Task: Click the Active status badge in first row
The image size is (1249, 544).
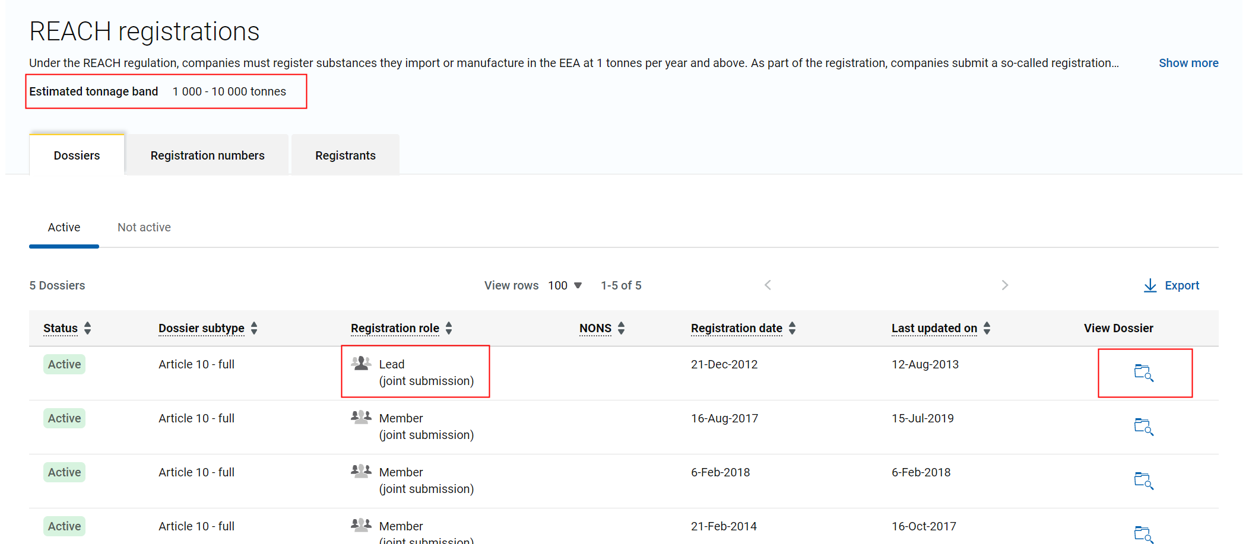Action: tap(64, 365)
